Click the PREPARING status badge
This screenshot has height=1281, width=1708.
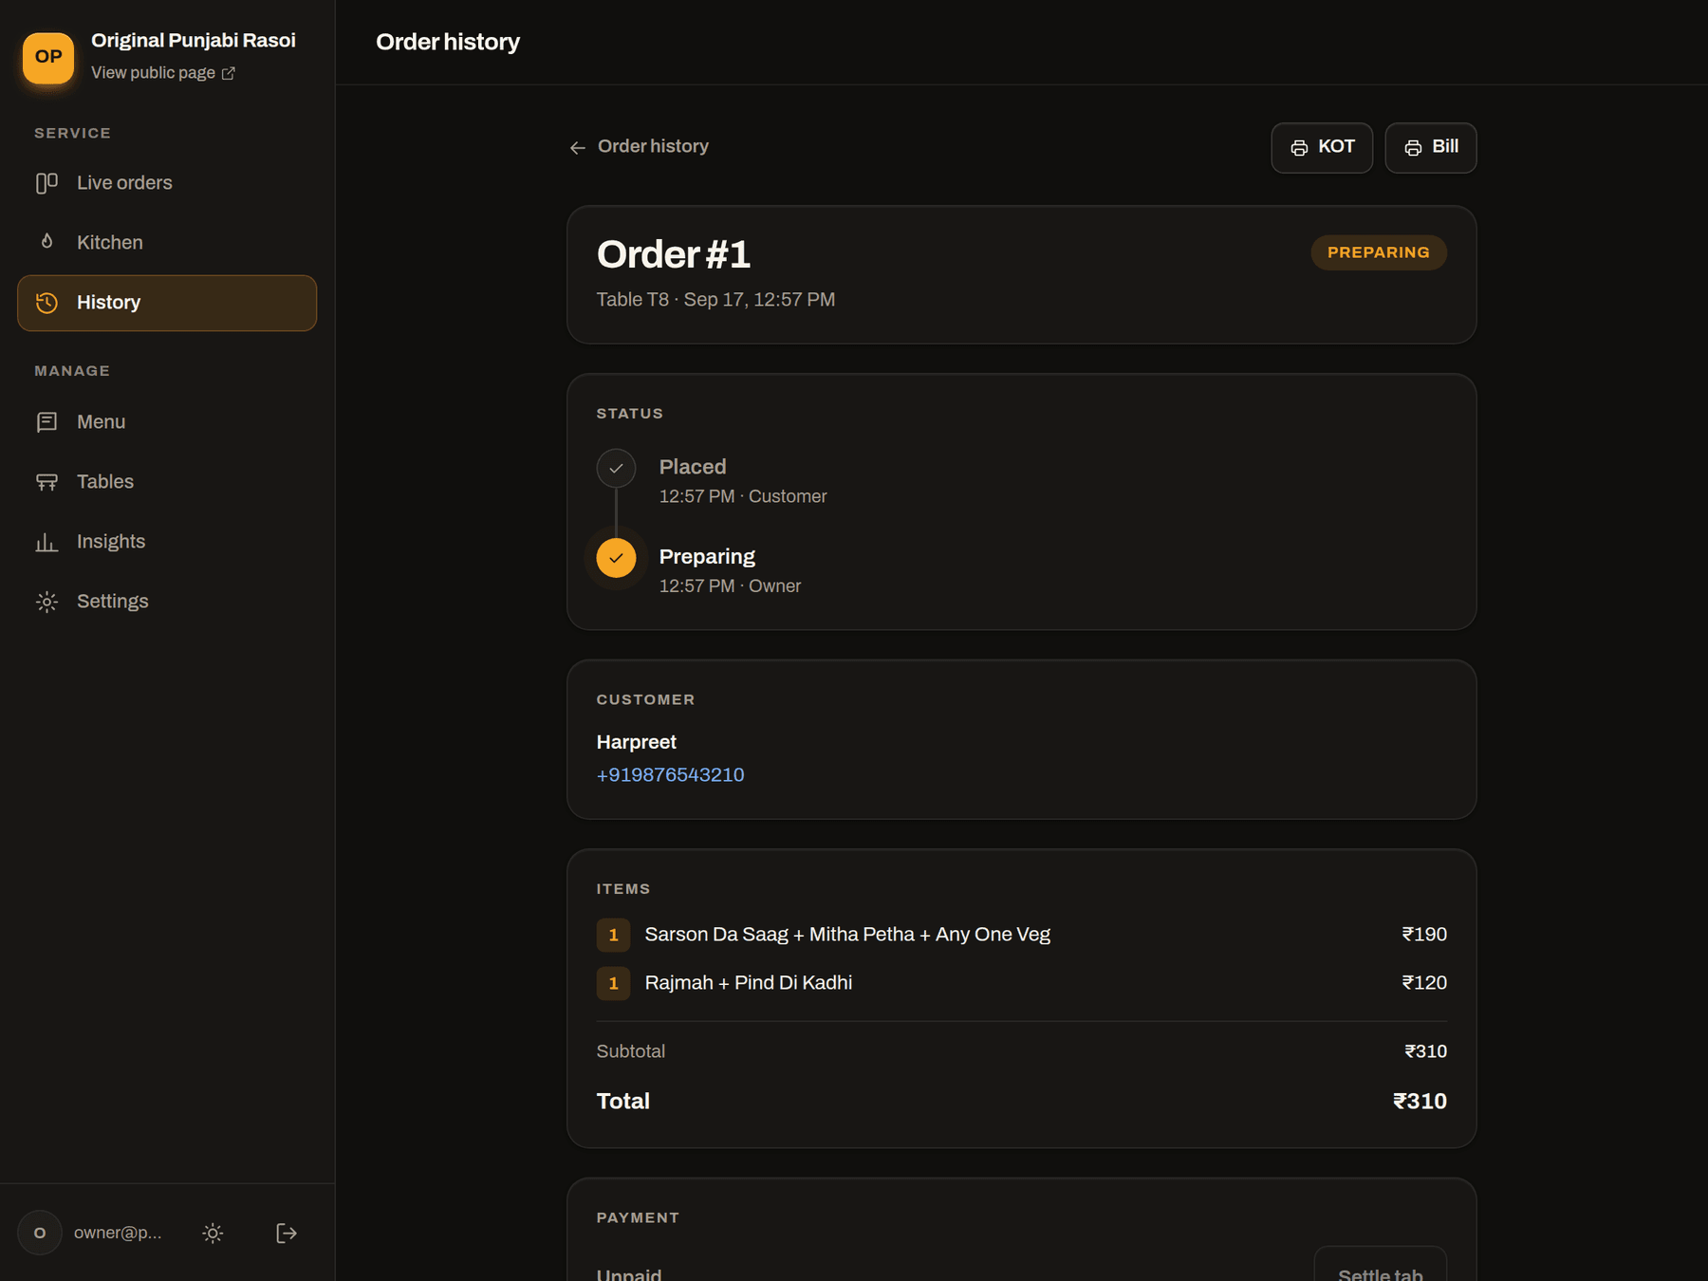1379,252
